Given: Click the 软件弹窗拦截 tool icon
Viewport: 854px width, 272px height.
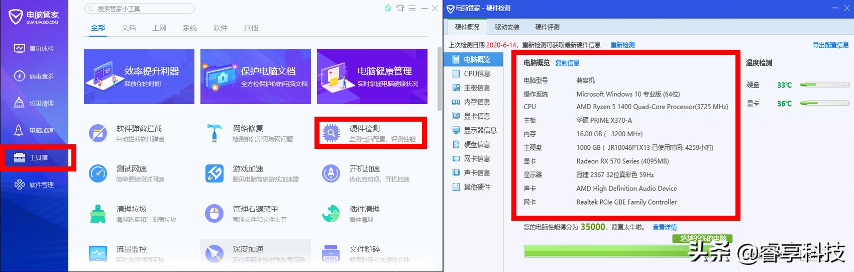Looking at the screenshot, I should pyautogui.click(x=98, y=133).
